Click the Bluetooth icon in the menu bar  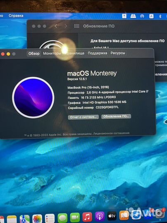tap(160, 16)
